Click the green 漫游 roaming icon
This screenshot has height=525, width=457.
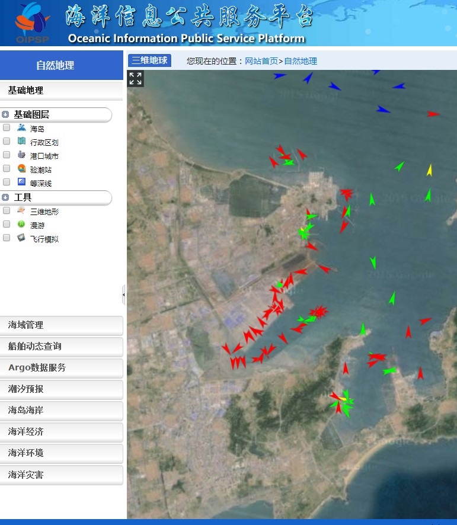point(21,224)
